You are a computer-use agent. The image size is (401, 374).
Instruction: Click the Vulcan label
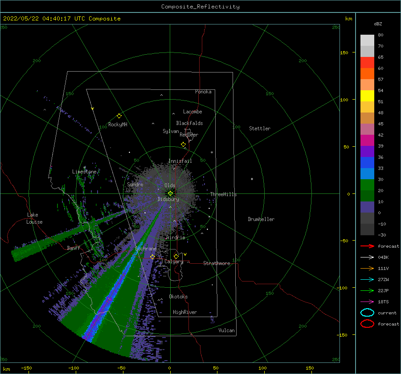tap(227, 330)
